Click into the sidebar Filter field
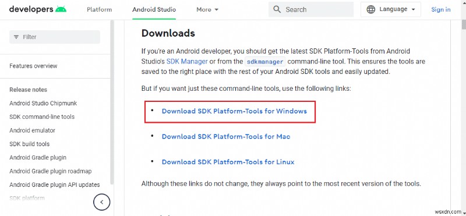This screenshot has height=216, width=466. point(55,37)
